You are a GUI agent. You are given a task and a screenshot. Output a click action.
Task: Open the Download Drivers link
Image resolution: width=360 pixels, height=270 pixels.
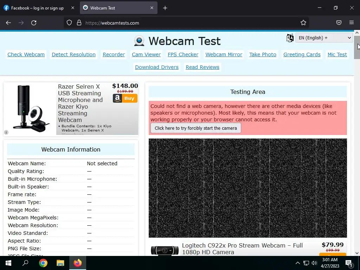[157, 67]
